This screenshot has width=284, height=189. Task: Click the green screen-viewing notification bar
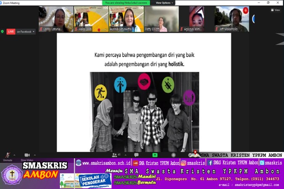pyautogui.click(x=126, y=3)
